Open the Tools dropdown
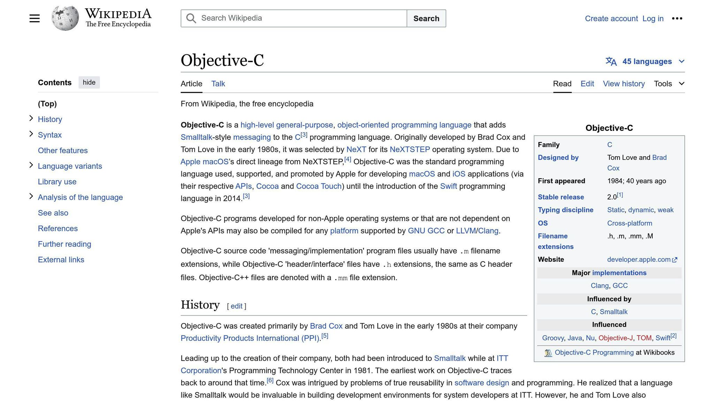 point(663,84)
